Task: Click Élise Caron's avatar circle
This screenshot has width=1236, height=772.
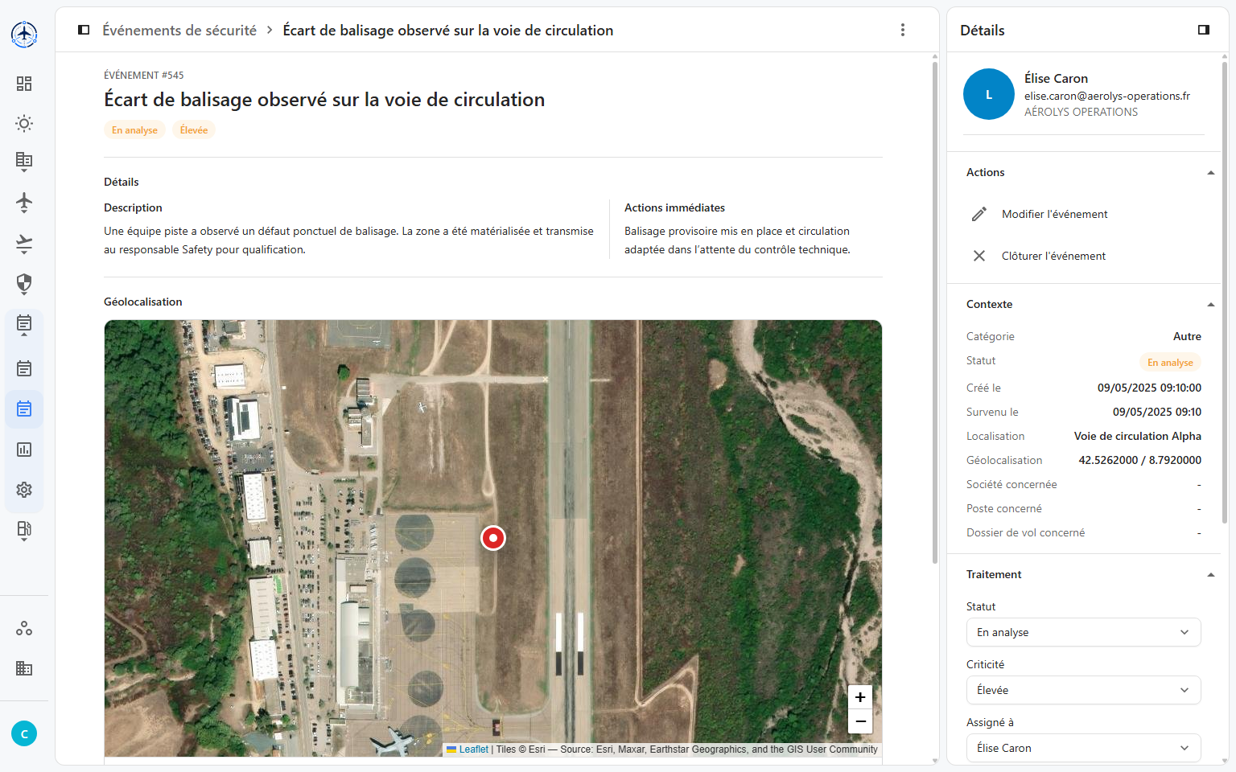Action: point(989,94)
